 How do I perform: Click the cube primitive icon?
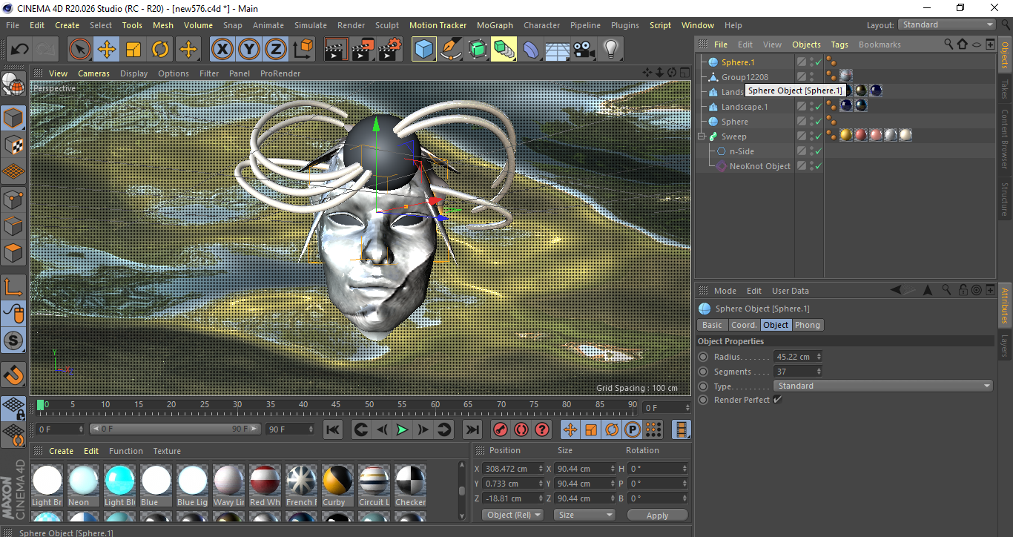click(423, 49)
